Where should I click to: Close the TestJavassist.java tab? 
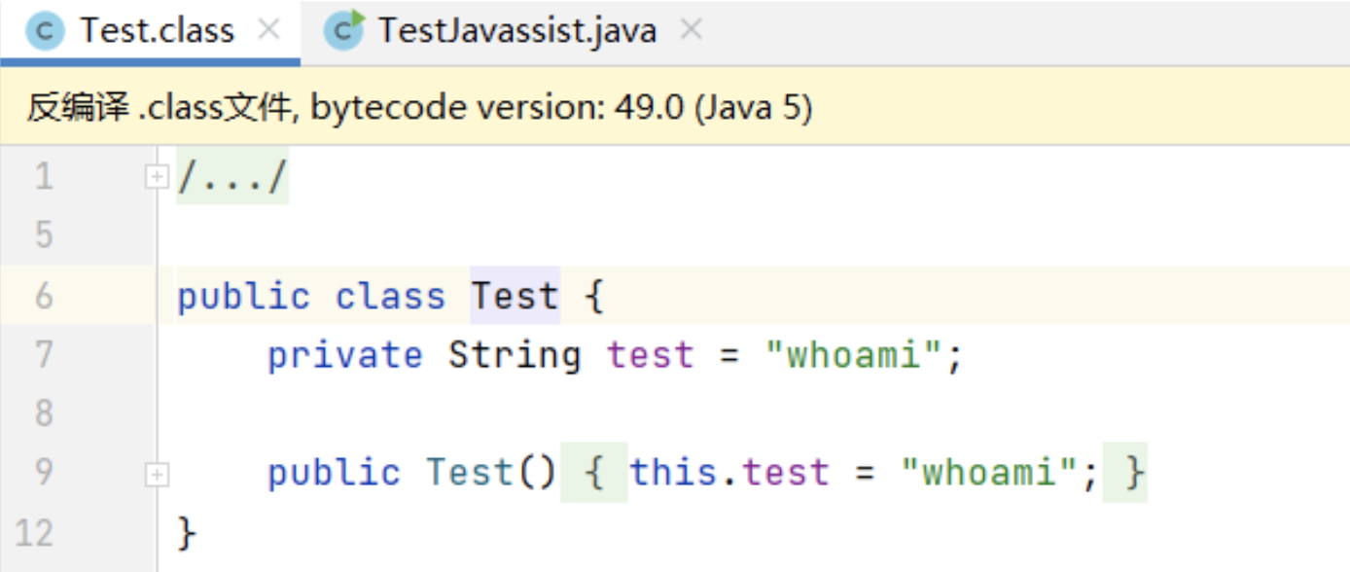click(x=691, y=30)
